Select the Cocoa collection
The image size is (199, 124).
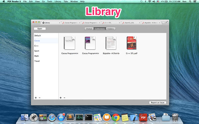tap(46, 41)
